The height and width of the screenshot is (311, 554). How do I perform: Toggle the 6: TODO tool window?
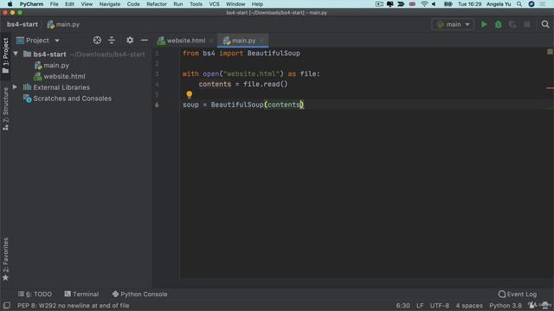(x=35, y=294)
